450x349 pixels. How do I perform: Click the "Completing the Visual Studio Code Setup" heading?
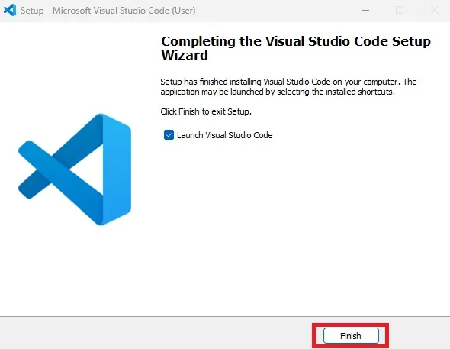[296, 41]
